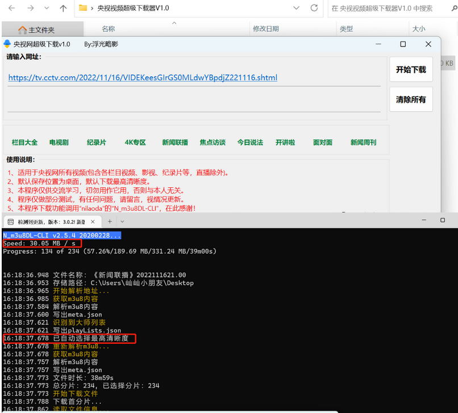Click the 文件时长: 38m59s log line
The height and width of the screenshot is (413, 458).
(59, 378)
